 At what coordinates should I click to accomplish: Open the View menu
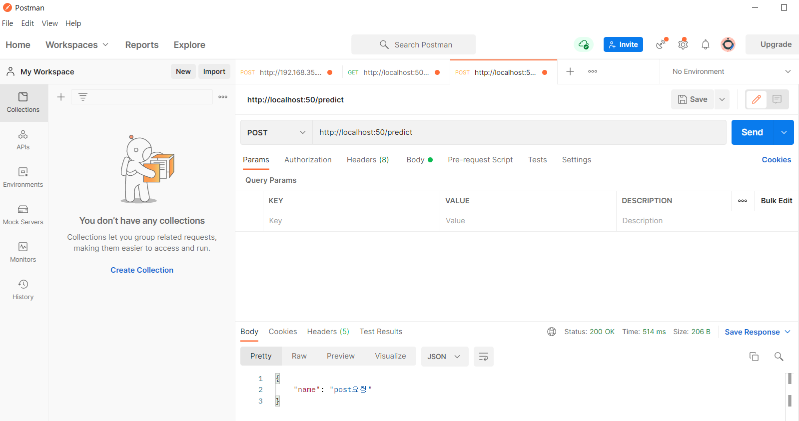pos(49,23)
